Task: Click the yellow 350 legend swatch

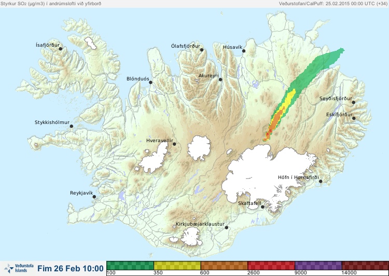Action: pos(177,265)
